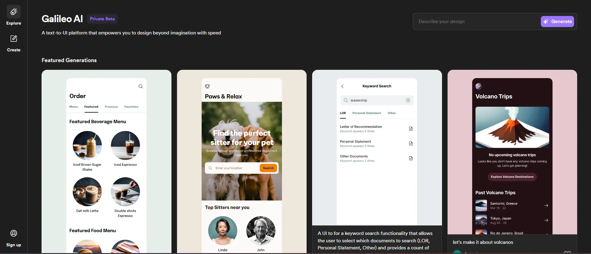The width and height of the screenshot is (591, 254).
Task: Click "Personal Statement" result row text
Action: coord(356,141)
